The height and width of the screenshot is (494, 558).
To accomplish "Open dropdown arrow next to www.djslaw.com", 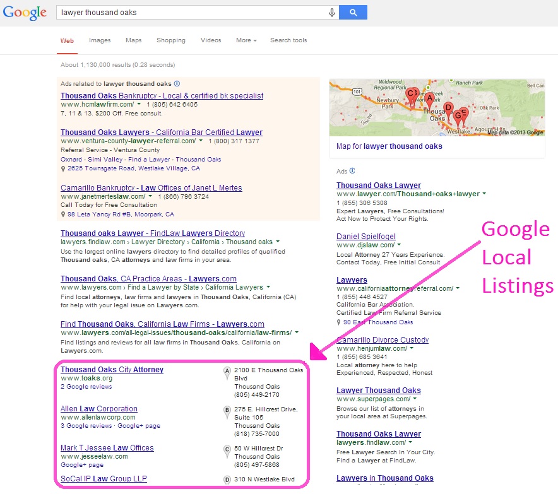I will click(x=399, y=245).
